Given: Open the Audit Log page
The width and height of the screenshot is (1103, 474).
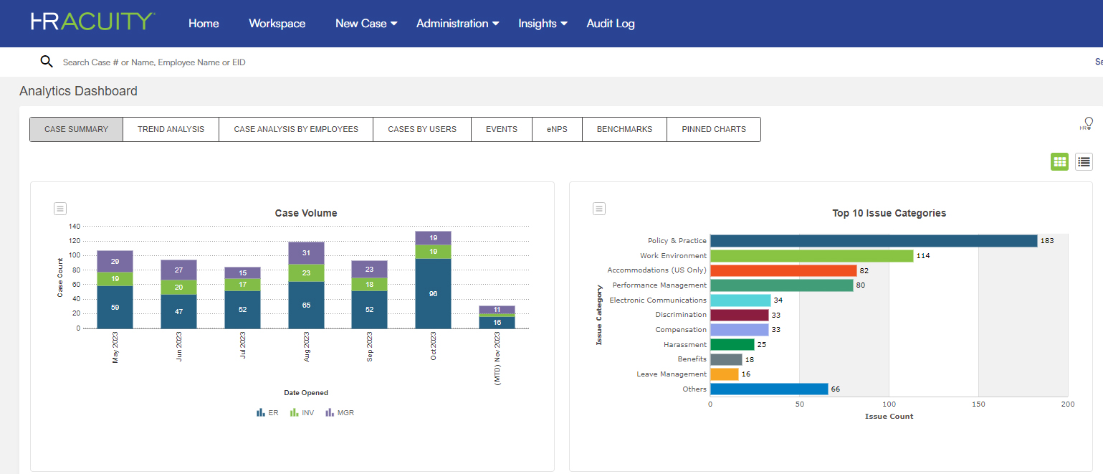Looking at the screenshot, I should click(x=610, y=23).
